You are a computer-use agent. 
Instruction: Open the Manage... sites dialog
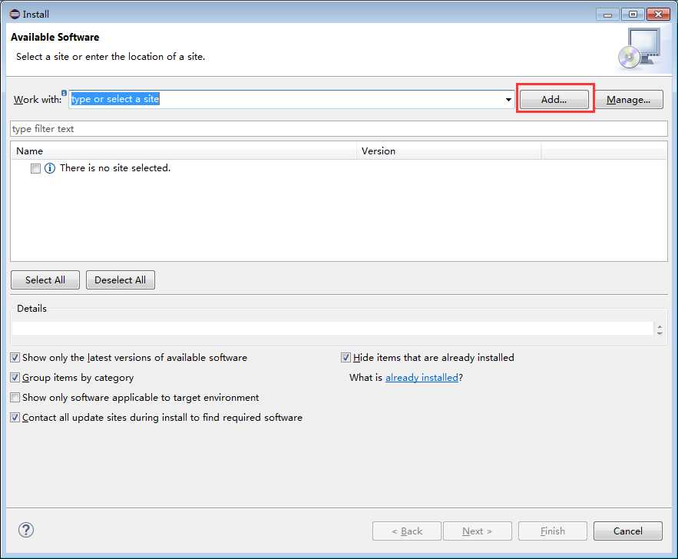628,99
